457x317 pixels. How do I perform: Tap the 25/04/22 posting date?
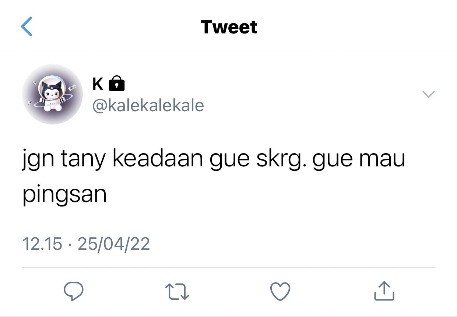click(x=114, y=244)
